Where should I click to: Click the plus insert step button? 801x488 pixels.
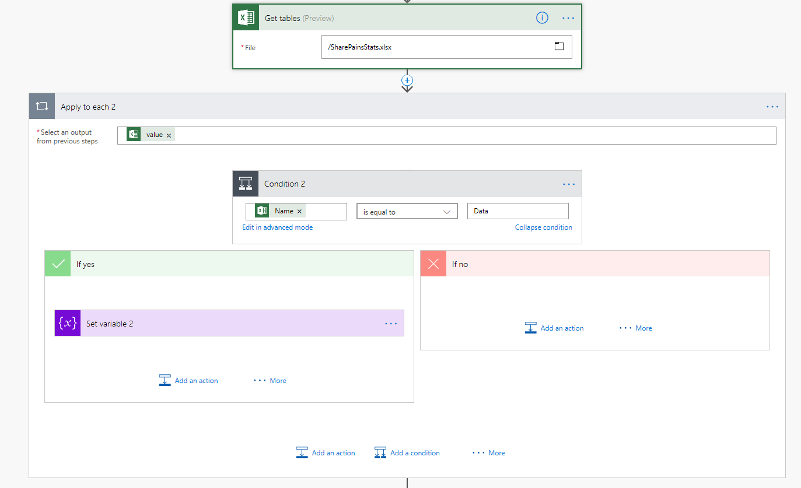coord(407,80)
